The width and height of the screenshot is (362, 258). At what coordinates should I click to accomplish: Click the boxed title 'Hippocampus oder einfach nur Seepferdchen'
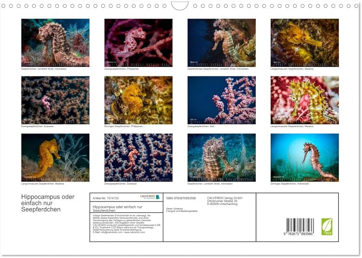pyautogui.click(x=117, y=209)
